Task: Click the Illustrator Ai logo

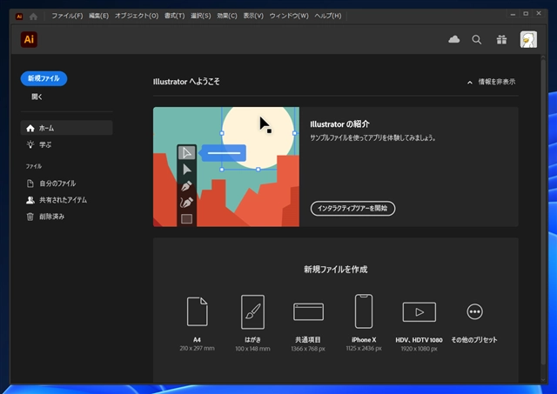Action: [29, 39]
